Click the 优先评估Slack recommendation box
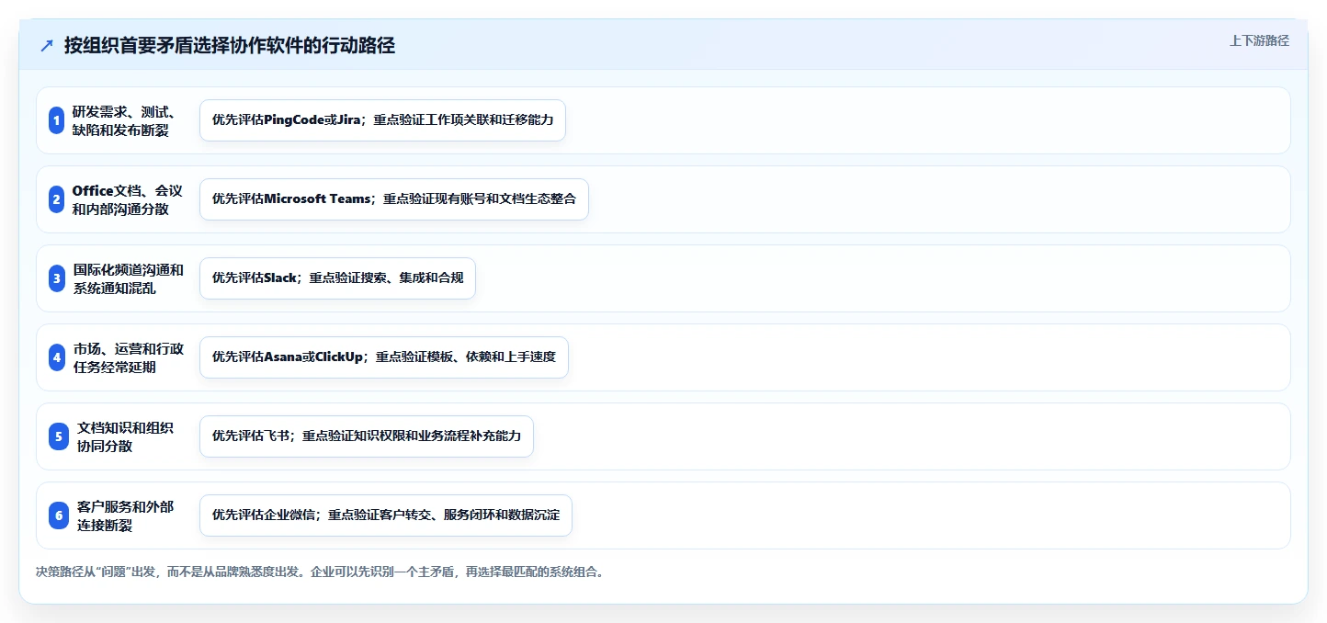 tap(337, 278)
